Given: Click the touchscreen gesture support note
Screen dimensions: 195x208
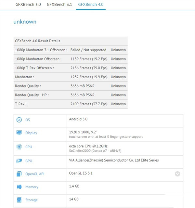Looking at the screenshot, I should point(106,137).
